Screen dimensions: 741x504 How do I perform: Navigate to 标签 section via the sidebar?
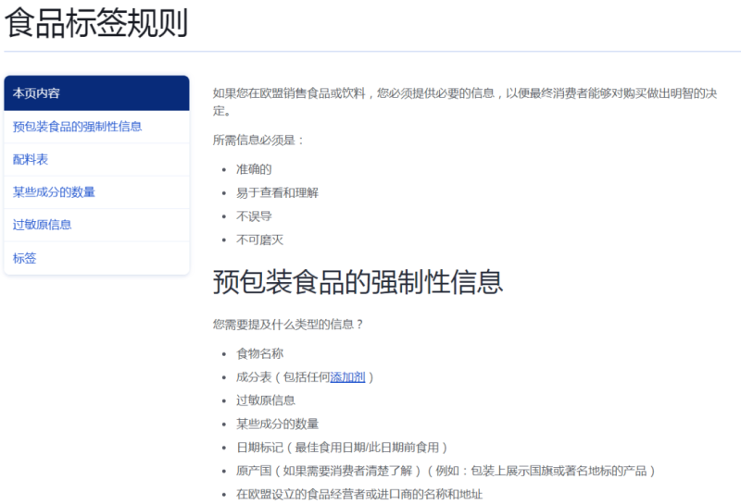click(25, 258)
